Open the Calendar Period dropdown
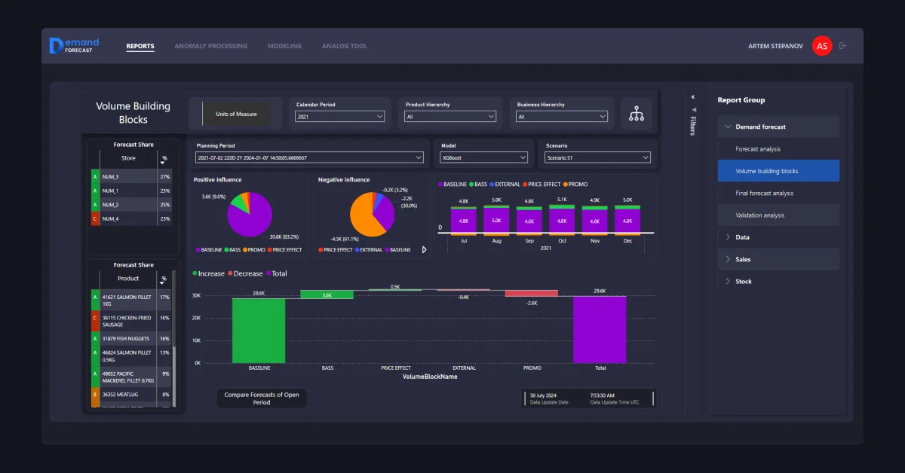Viewport: 905px width, 473px height. [x=339, y=117]
